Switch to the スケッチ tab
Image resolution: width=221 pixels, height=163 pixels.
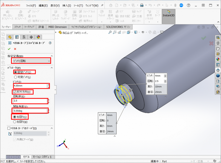point(18,27)
